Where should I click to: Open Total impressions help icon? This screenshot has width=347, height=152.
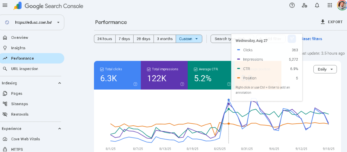pos(182,84)
